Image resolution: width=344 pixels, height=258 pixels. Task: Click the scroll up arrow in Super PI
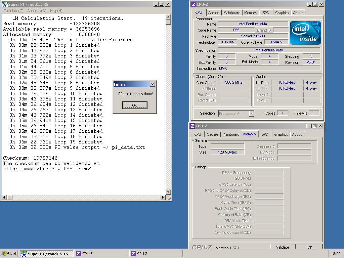(x=168, y=17)
